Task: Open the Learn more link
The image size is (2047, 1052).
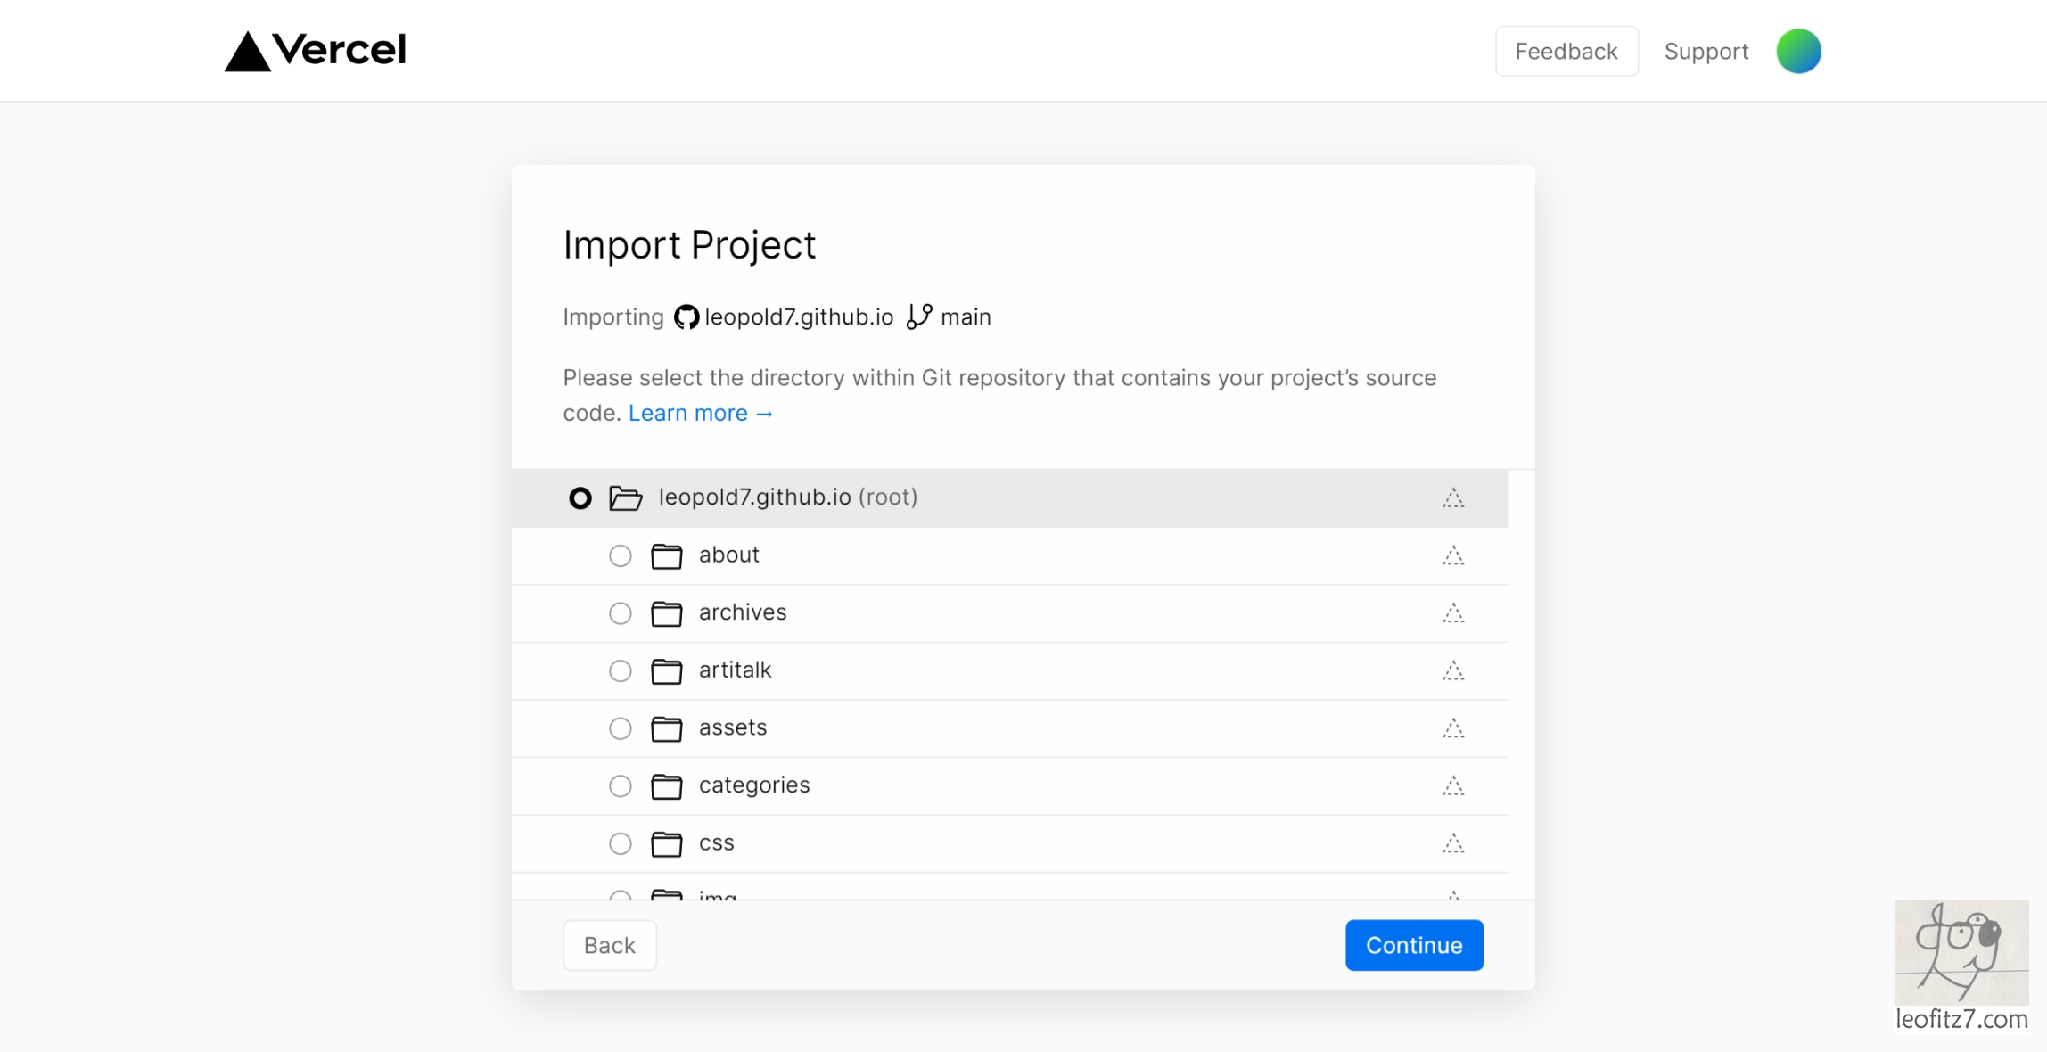Action: (x=700, y=414)
